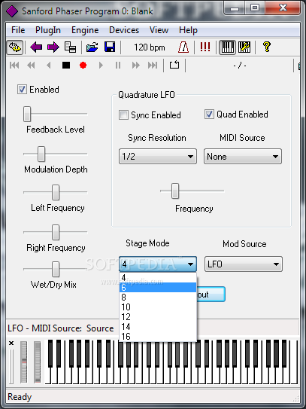
Task: Select 16 in Stage Mode list
Action: coord(158,337)
